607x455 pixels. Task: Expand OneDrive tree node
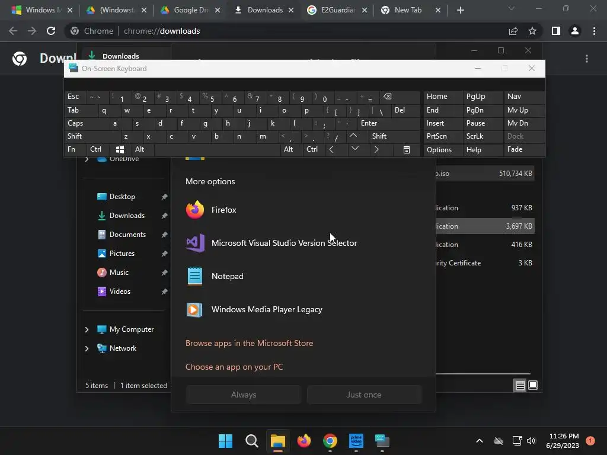pyautogui.click(x=87, y=159)
